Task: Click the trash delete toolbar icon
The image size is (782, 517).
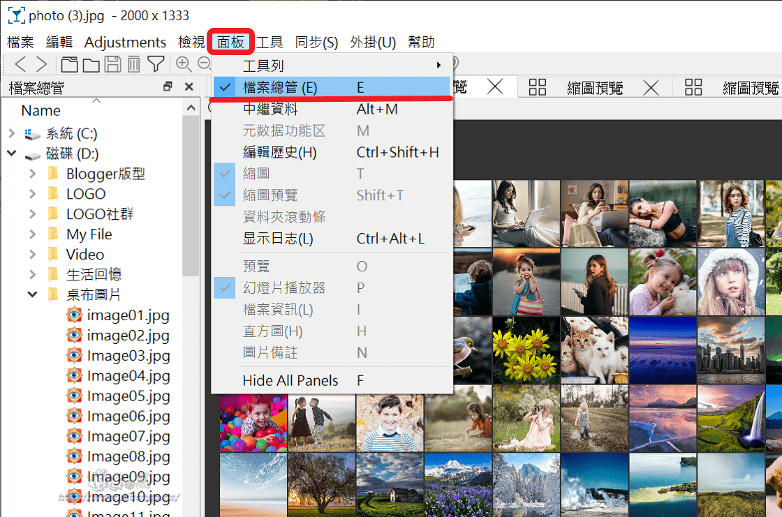Action: click(133, 64)
